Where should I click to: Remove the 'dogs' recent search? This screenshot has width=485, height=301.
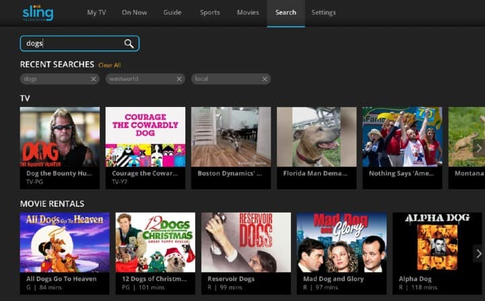tap(94, 79)
